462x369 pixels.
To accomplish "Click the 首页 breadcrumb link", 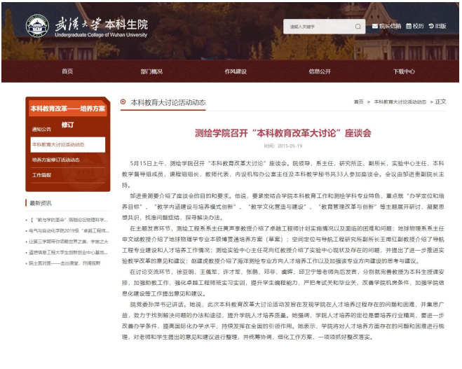I will (359, 102).
